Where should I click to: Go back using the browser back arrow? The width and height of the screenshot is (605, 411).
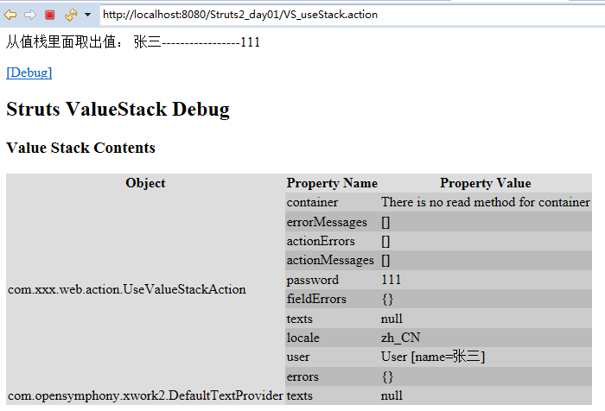tap(10, 15)
